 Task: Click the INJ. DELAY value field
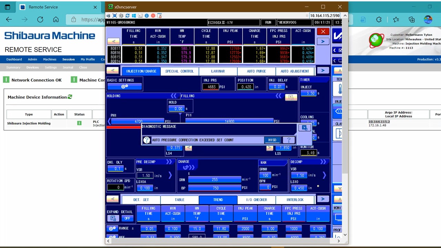coord(277,87)
